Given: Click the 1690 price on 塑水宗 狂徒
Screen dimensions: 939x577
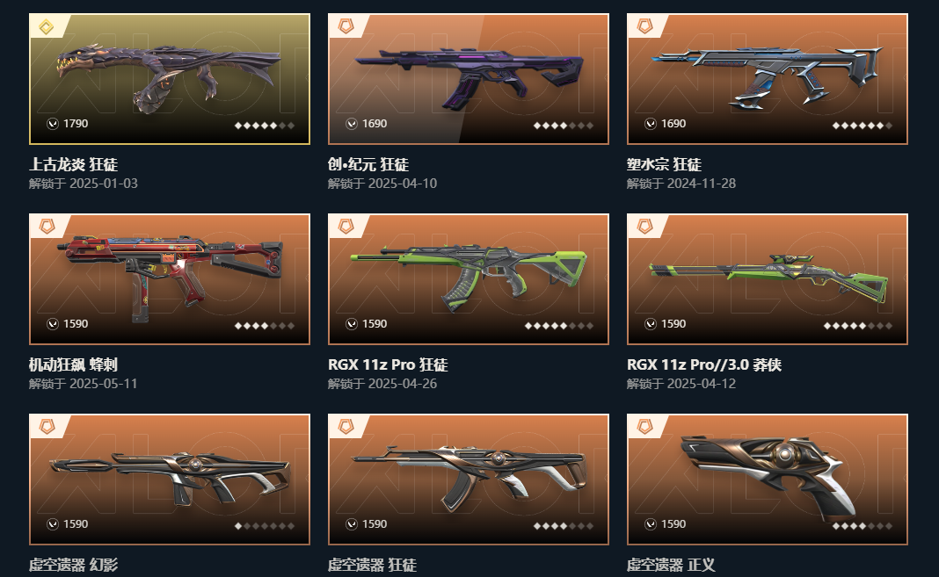Looking at the screenshot, I should (x=673, y=124).
